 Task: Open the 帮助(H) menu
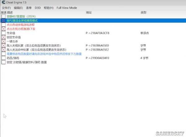click(x=49, y=8)
